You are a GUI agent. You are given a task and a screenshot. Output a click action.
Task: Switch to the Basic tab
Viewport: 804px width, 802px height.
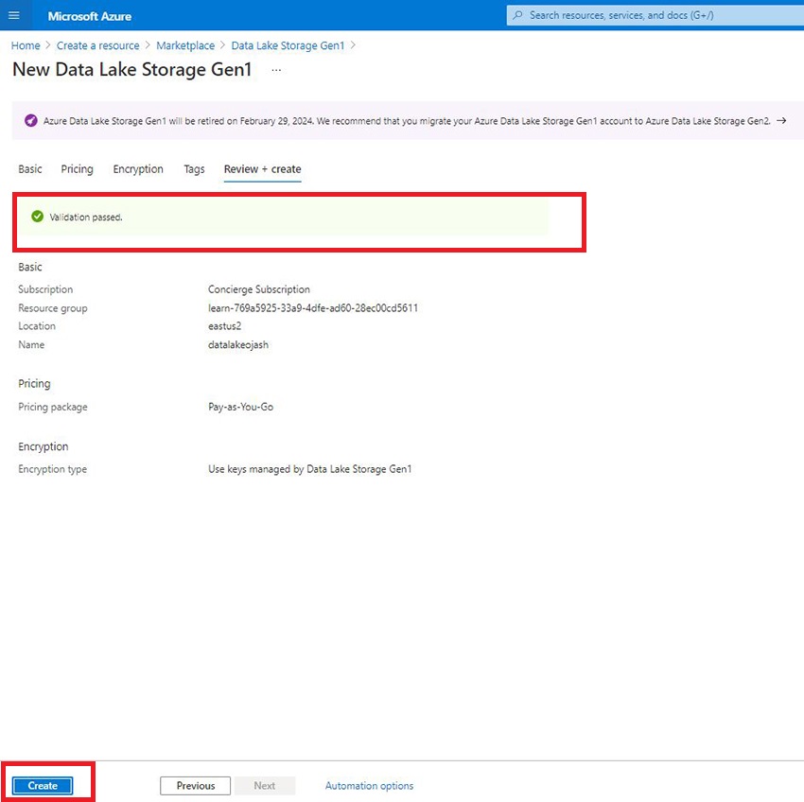[x=30, y=169]
